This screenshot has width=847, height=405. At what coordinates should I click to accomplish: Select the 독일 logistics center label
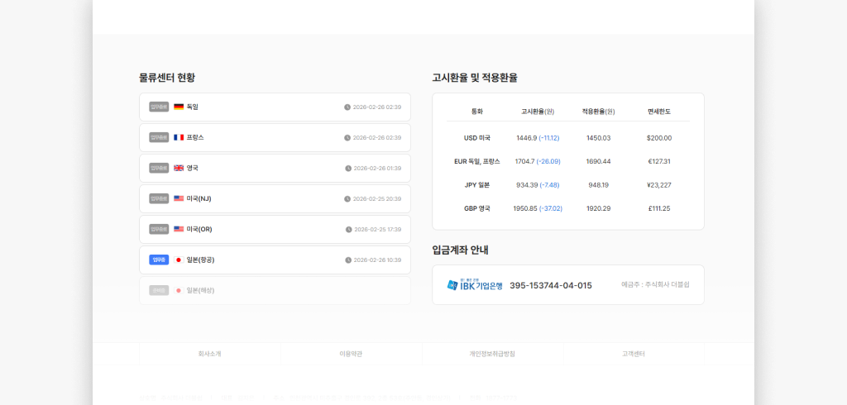click(x=192, y=107)
